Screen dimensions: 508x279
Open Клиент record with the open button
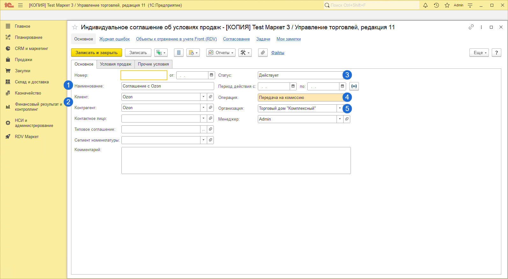[210, 97]
